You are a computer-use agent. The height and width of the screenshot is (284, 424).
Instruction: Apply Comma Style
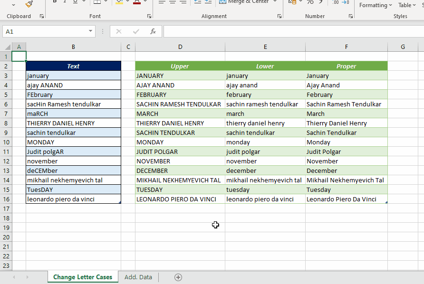click(321, 1)
